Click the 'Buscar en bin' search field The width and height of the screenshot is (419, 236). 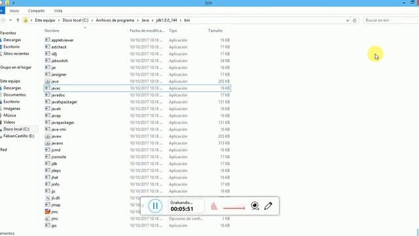point(391,20)
